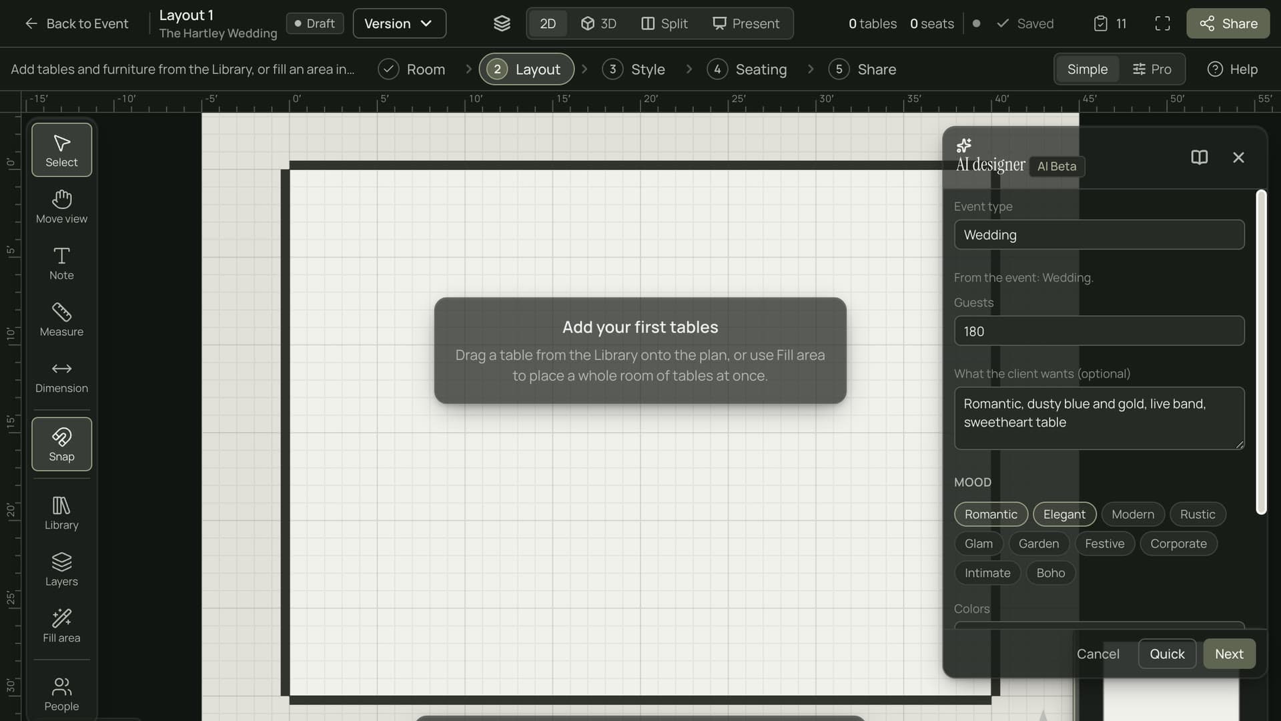The width and height of the screenshot is (1281, 721).
Task: Open the Library panel
Action: point(61,513)
